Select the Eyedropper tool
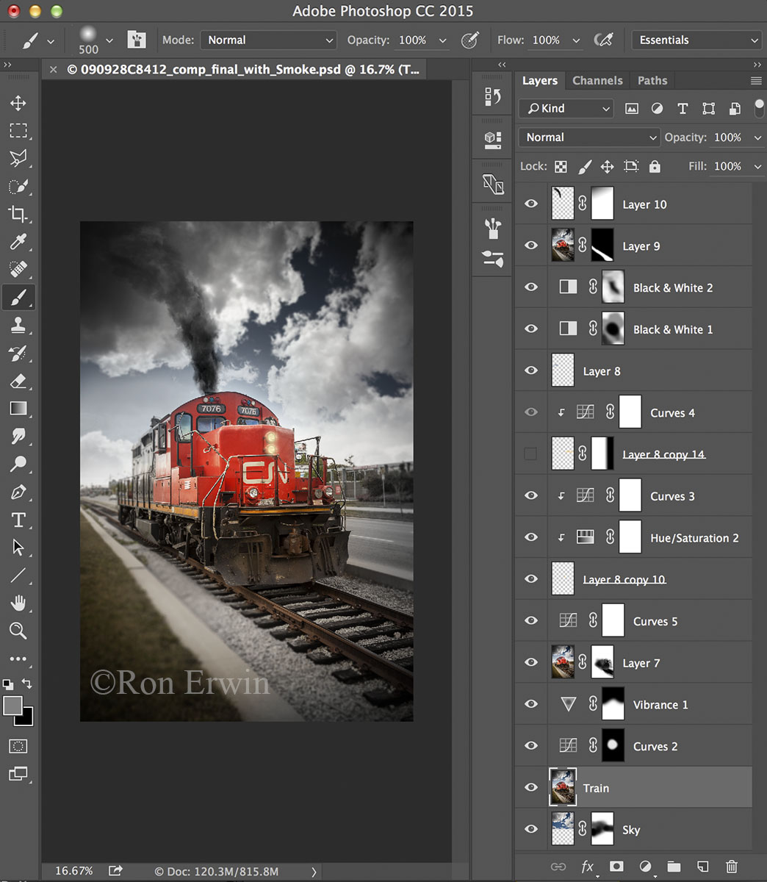 point(18,242)
